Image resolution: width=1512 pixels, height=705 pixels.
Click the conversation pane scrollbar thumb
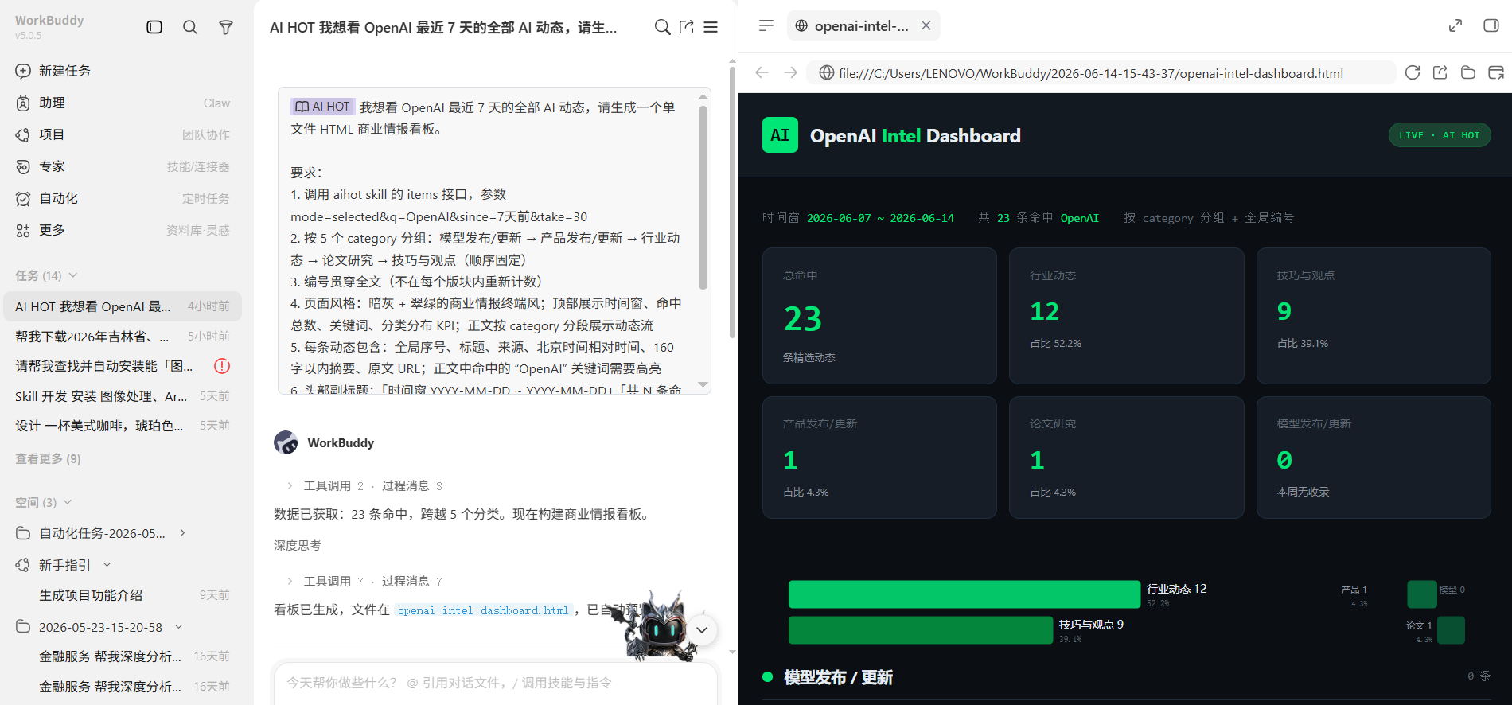(732, 202)
